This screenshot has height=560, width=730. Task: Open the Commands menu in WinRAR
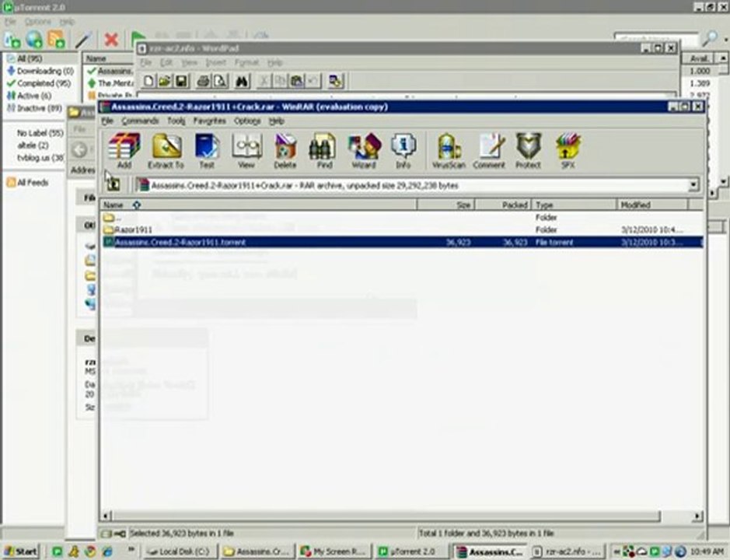pyautogui.click(x=140, y=121)
